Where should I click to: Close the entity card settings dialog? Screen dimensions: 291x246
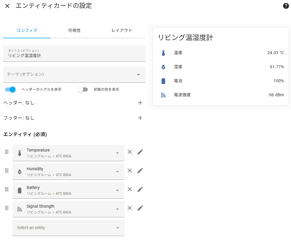7,6
